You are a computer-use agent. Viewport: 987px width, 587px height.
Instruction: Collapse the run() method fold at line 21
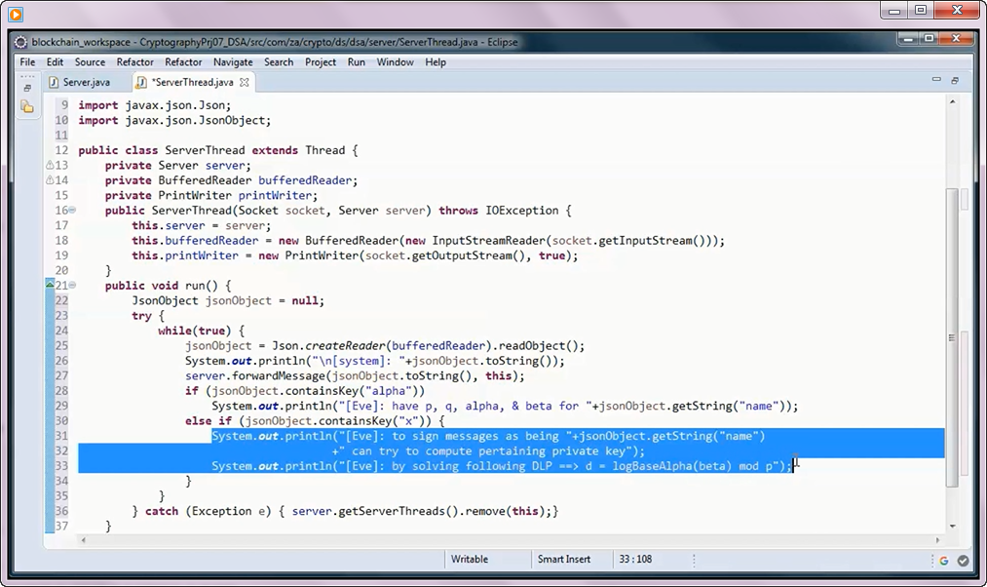[x=72, y=285]
